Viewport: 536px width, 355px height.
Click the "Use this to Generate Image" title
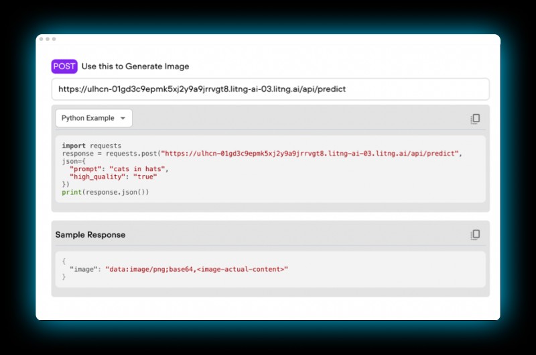[135, 66]
